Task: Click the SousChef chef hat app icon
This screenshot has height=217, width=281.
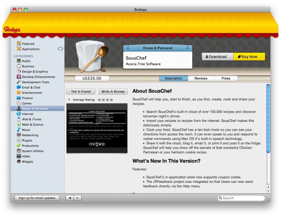Action: coord(91,57)
